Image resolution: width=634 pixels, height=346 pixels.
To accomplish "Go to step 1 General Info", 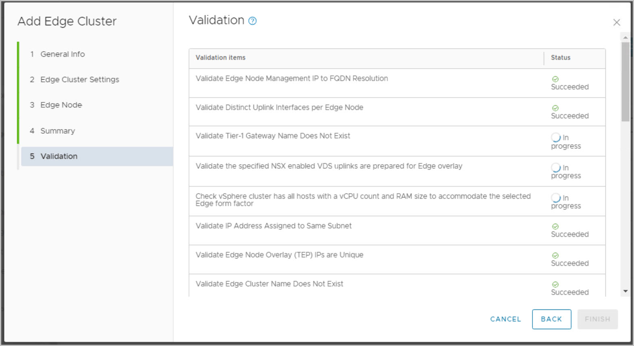I will coord(62,54).
